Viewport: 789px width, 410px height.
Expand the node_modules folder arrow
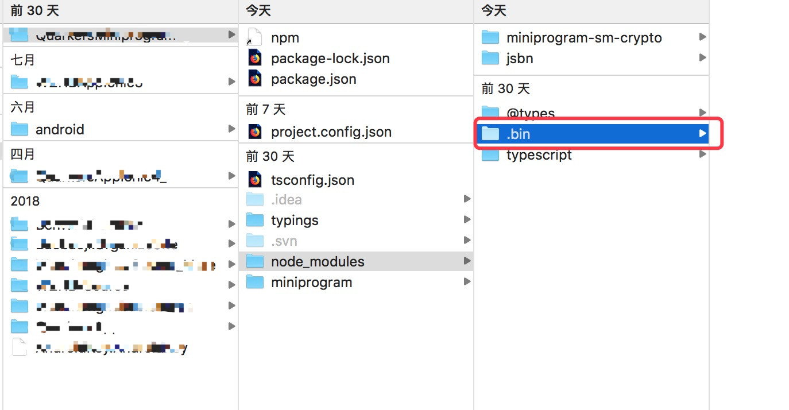(x=467, y=261)
